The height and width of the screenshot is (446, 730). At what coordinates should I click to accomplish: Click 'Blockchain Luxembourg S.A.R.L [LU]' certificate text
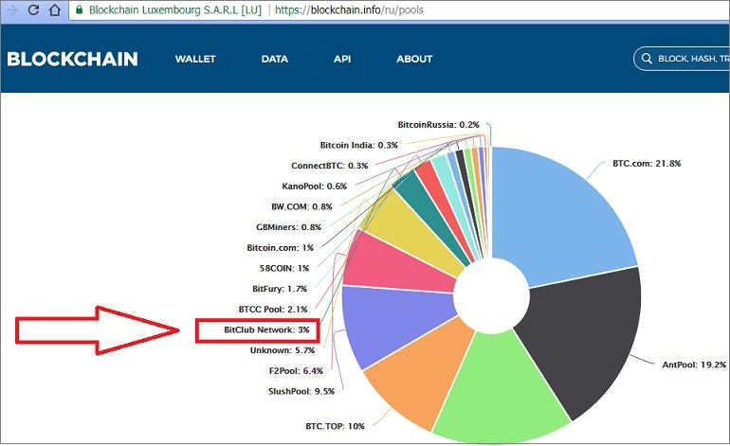tap(175, 9)
